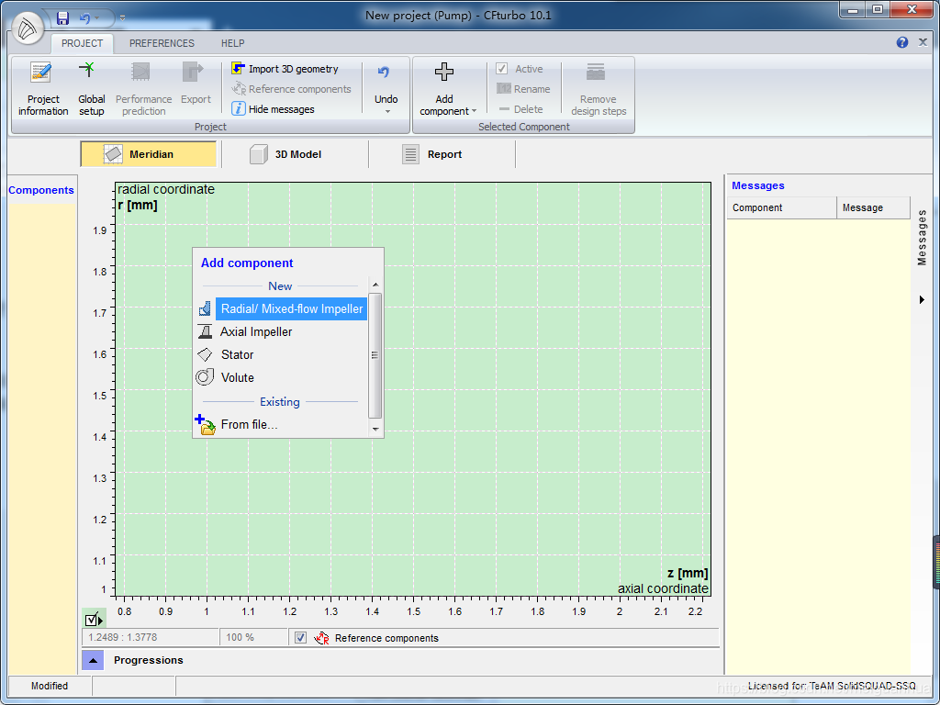Screen dimensions: 940x705
Task: Toggle the Active checkbox in Selected Component
Action: [502, 69]
